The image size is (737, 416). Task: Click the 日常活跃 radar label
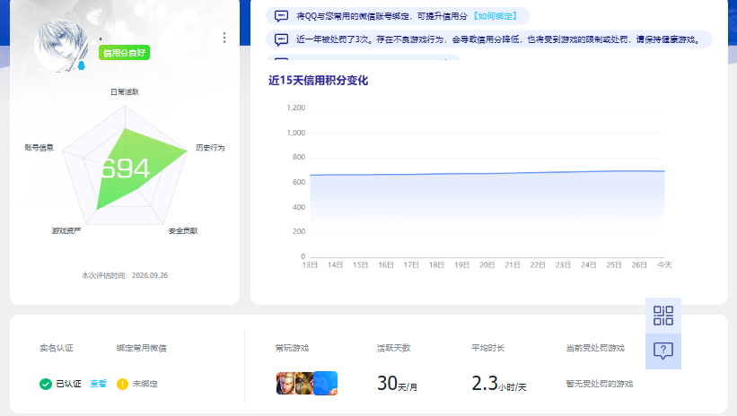pyautogui.click(x=125, y=92)
